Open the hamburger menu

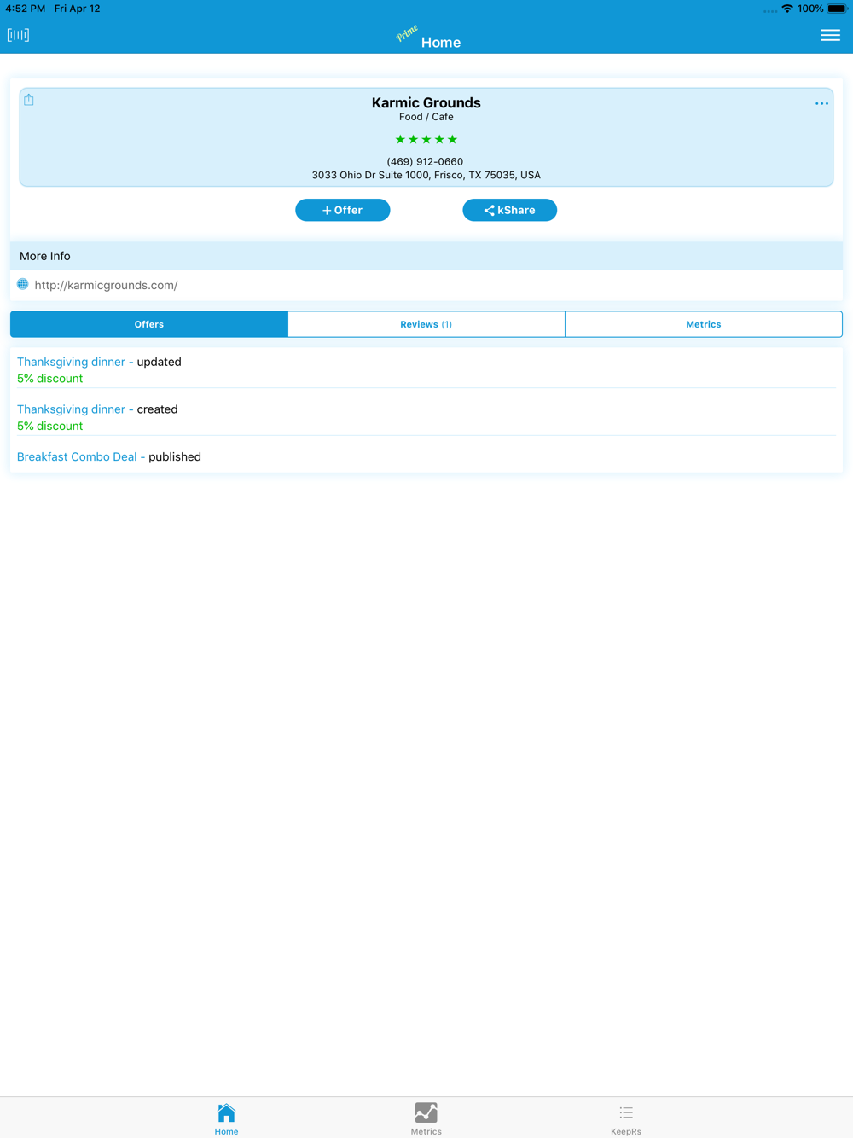830,35
